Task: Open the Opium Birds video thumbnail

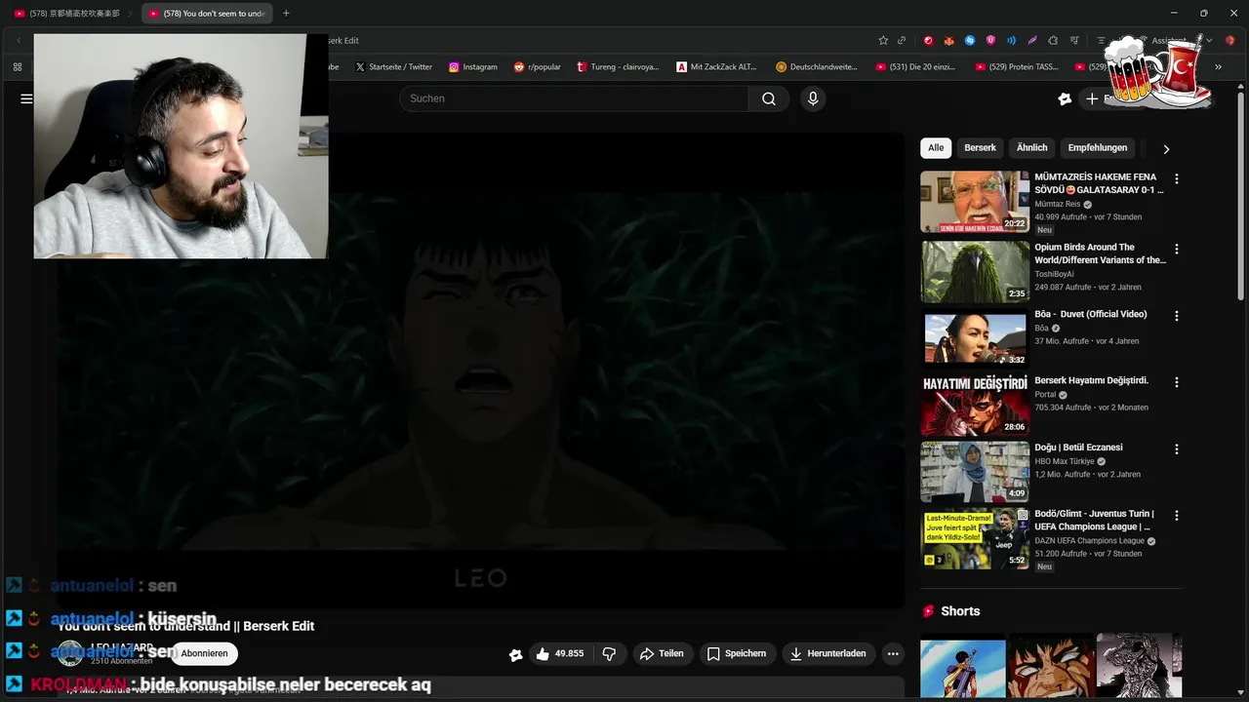Action: [975, 272]
